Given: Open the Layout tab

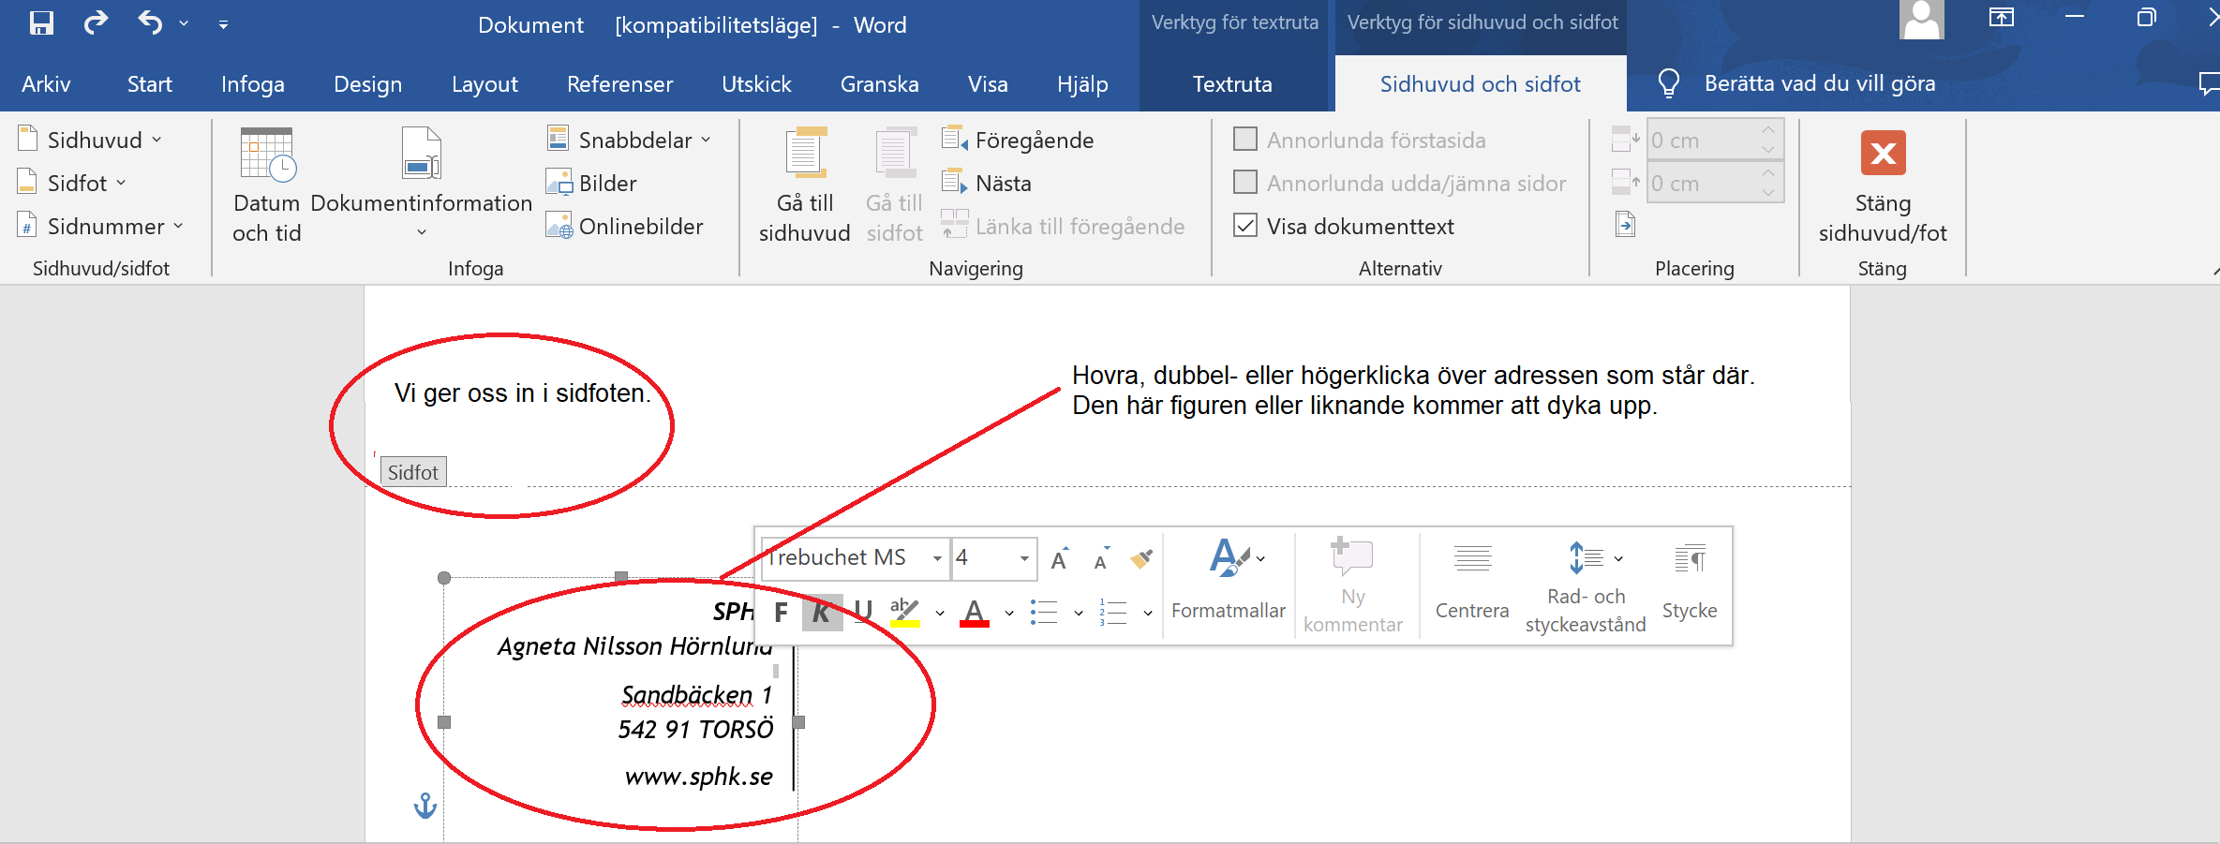Looking at the screenshot, I should coord(484,84).
